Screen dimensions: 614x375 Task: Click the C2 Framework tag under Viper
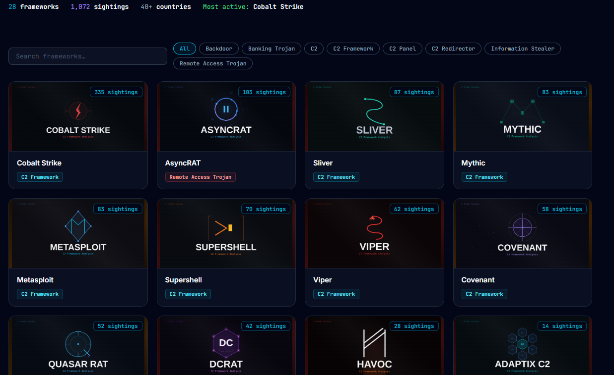pos(336,294)
